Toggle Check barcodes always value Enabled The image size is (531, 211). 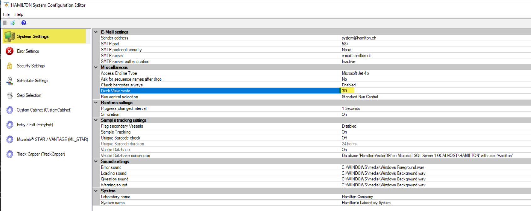coord(436,85)
